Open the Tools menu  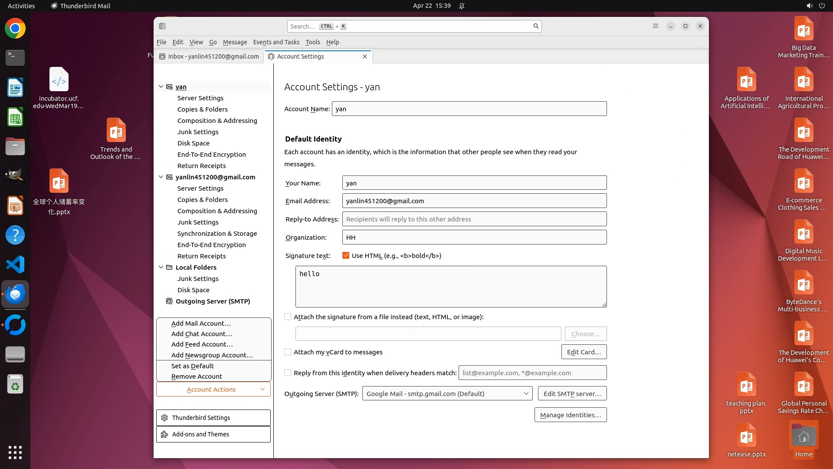(x=312, y=42)
